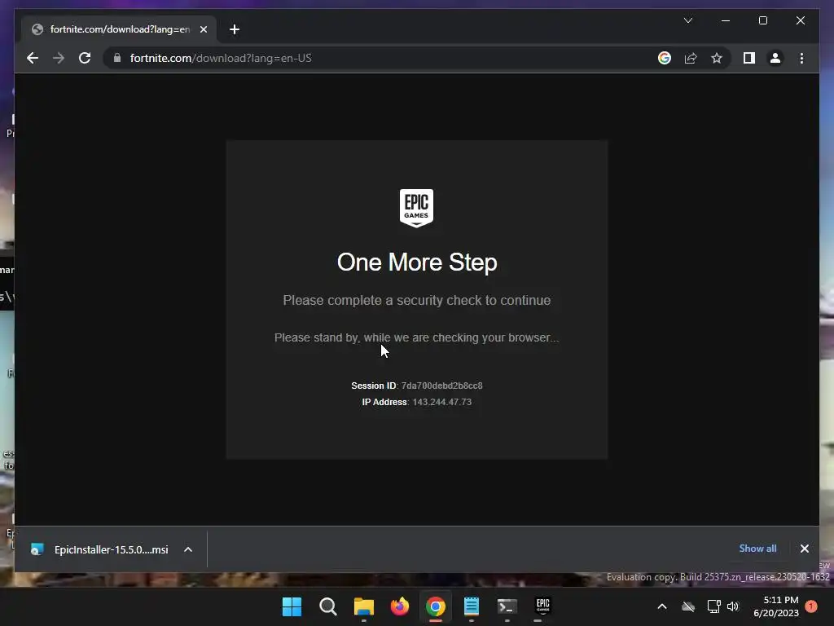View site info via the padlock icon
834x626 pixels.
pos(117,58)
